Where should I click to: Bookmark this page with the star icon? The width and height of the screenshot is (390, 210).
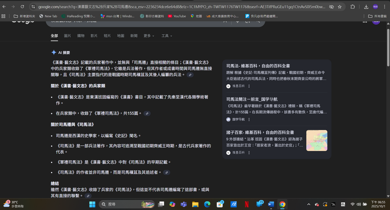click(x=340, y=6)
